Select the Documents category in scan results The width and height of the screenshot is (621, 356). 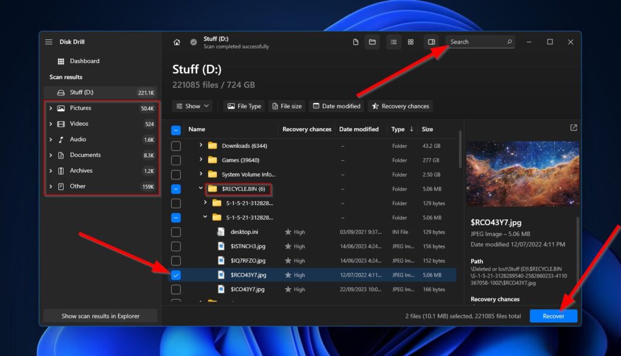click(x=84, y=154)
